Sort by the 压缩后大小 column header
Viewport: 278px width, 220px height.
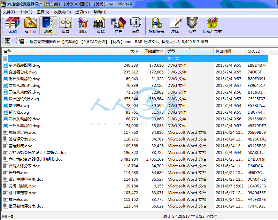click(153, 51)
